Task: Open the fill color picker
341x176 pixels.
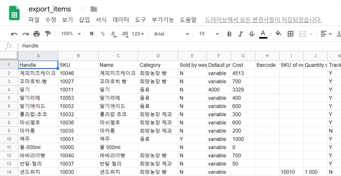Action: click(279, 34)
